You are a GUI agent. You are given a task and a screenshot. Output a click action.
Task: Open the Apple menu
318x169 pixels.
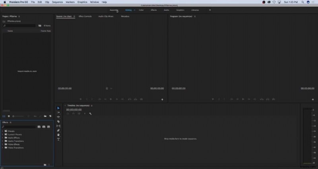(5, 2)
